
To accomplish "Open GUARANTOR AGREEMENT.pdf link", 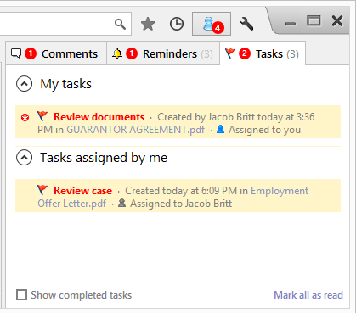I will click(x=136, y=130).
